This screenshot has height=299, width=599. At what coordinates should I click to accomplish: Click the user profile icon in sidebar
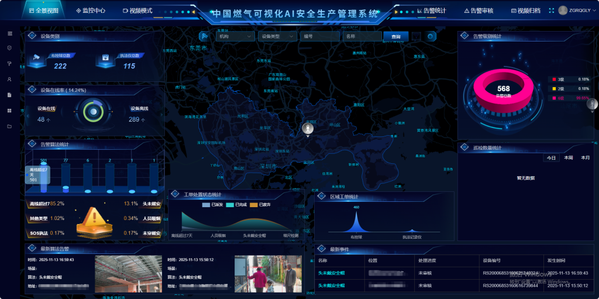(9, 79)
